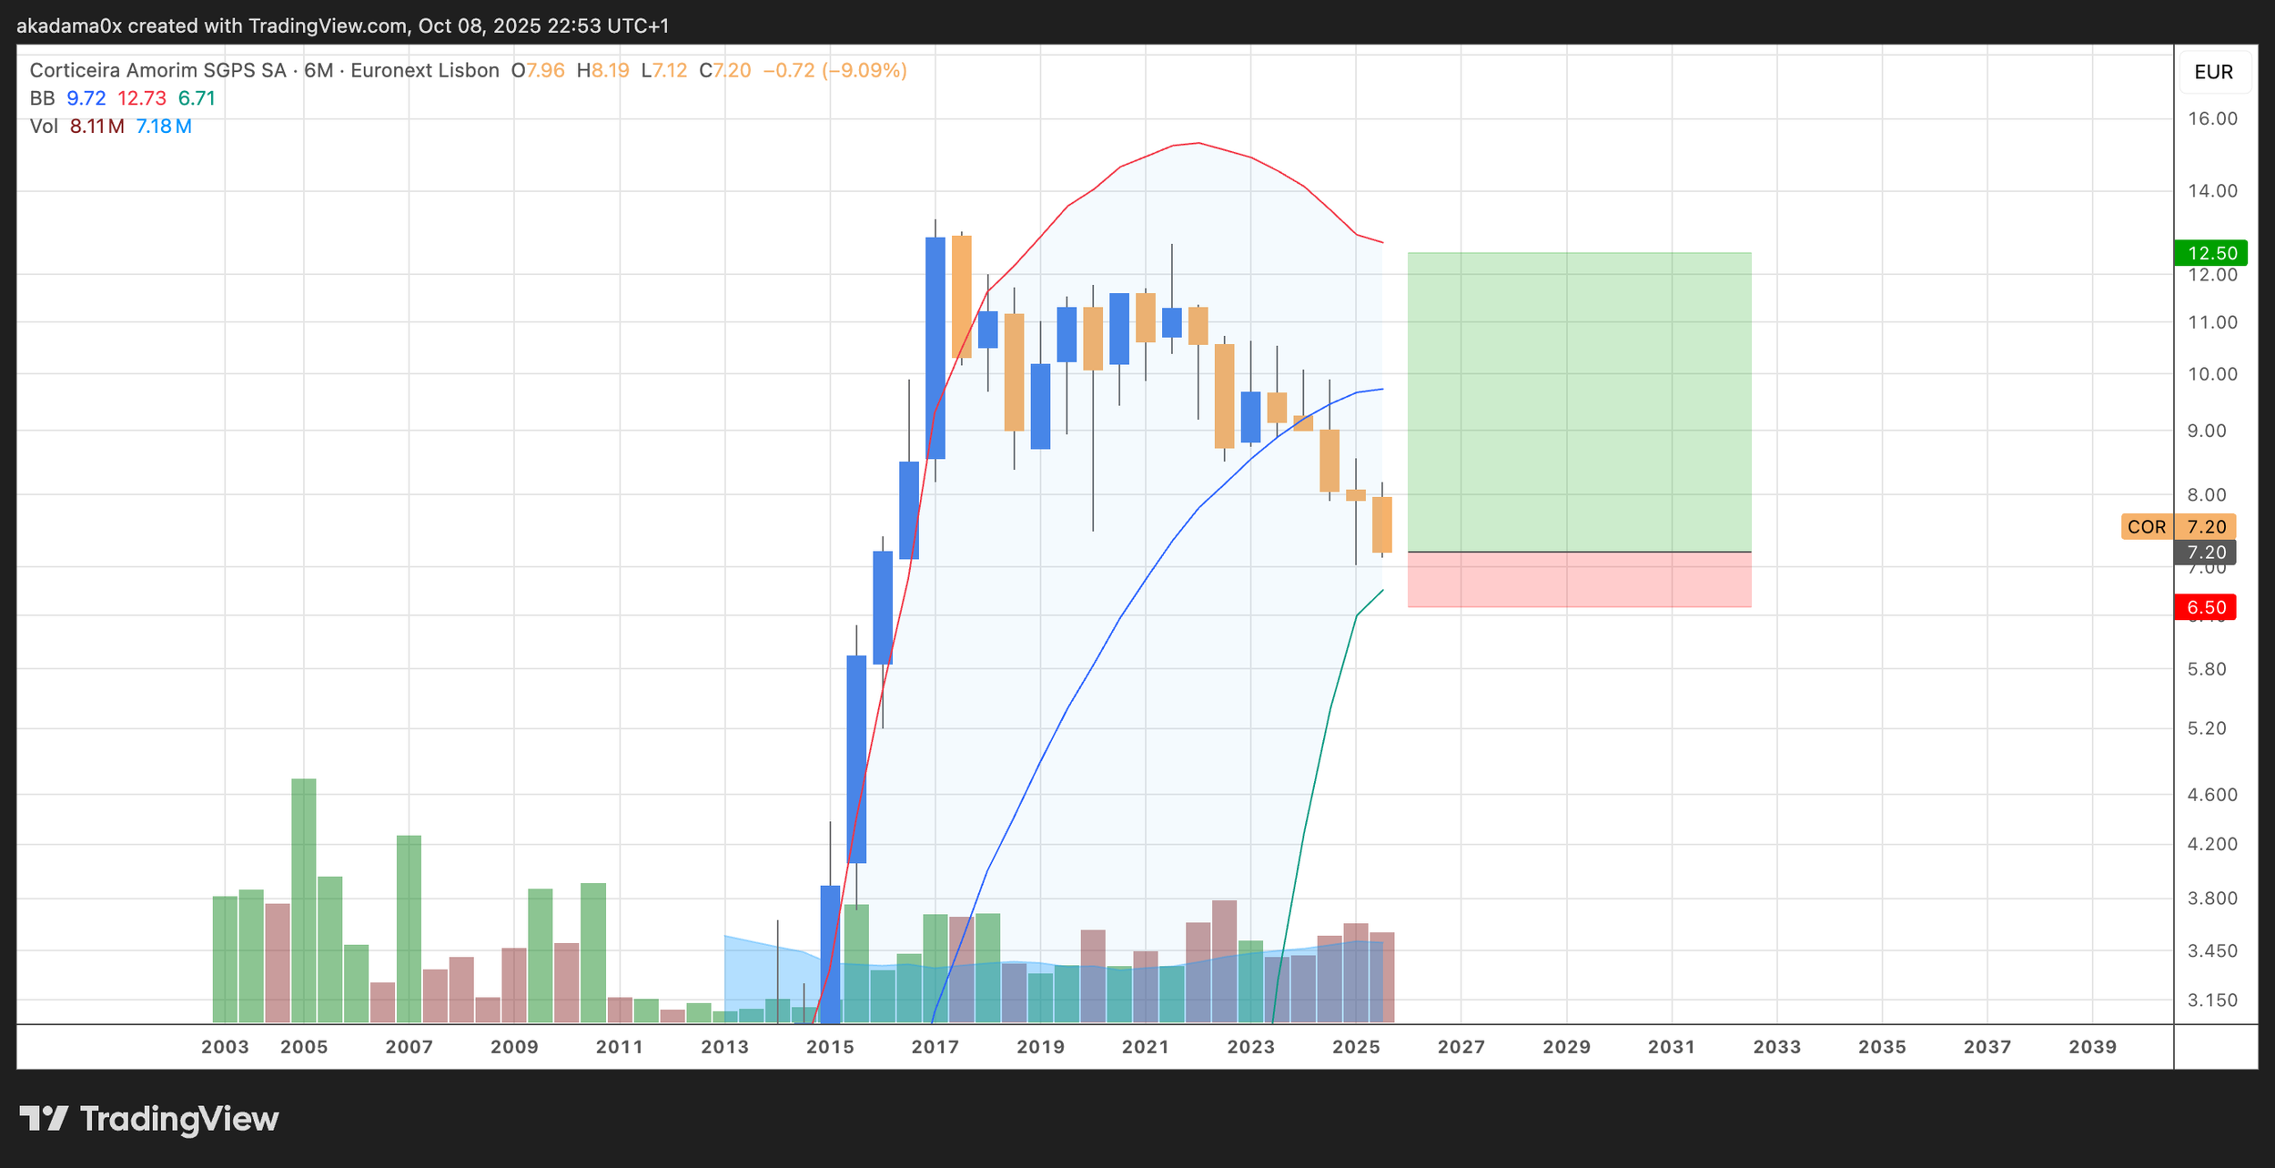The height and width of the screenshot is (1168, 2275).
Task: Click the large blue 2017 candlestick
Action: pos(935,346)
